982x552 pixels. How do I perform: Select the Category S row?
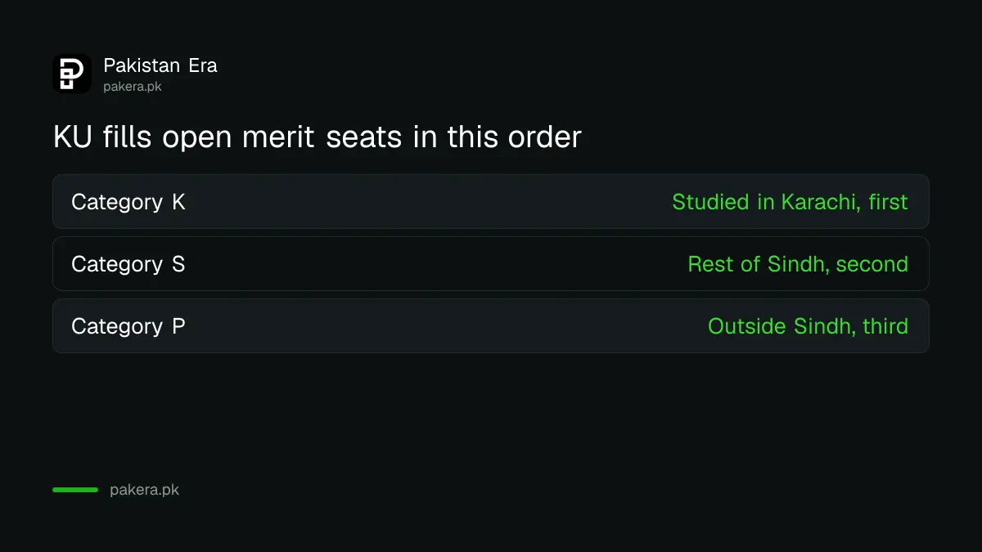pyautogui.click(x=491, y=263)
